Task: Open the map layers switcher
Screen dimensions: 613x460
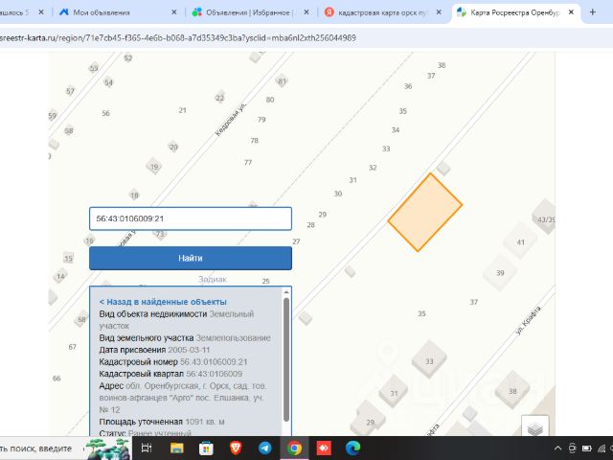Action: pos(534,427)
